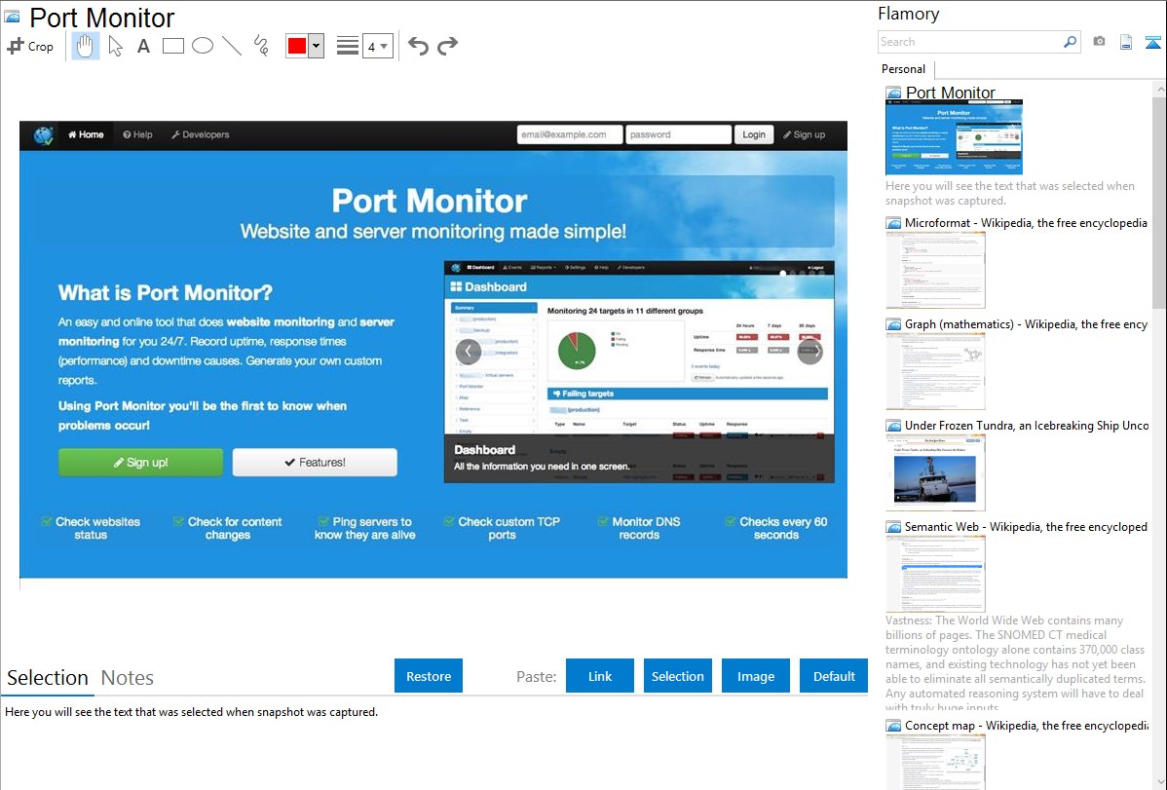
Task: Click the carousel next arrow
Action: click(x=810, y=351)
